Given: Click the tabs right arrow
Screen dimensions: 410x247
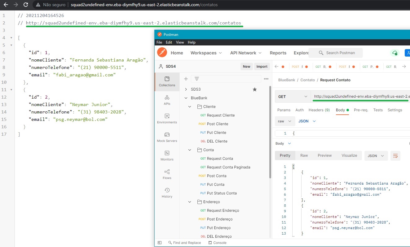Looking at the screenshot, I should pyautogui.click(x=404, y=66).
